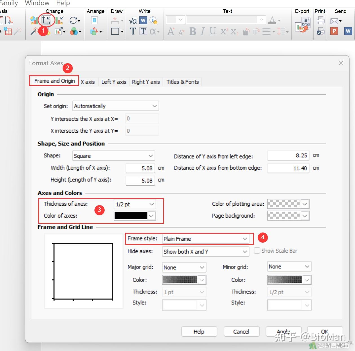355x351 pixels.
Task: Click the black Color of axes swatch
Action: (x=131, y=216)
